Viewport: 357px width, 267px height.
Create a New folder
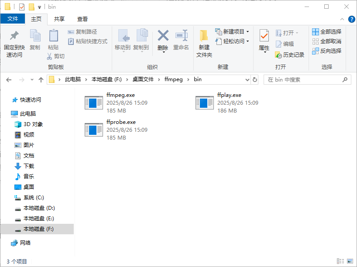[x=204, y=43]
